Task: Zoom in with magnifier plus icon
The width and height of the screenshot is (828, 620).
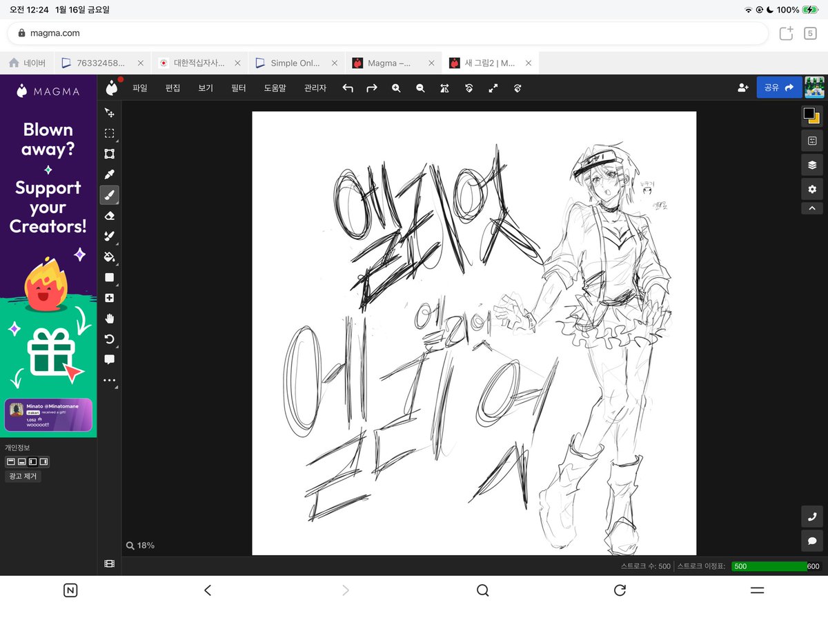Action: coord(396,88)
